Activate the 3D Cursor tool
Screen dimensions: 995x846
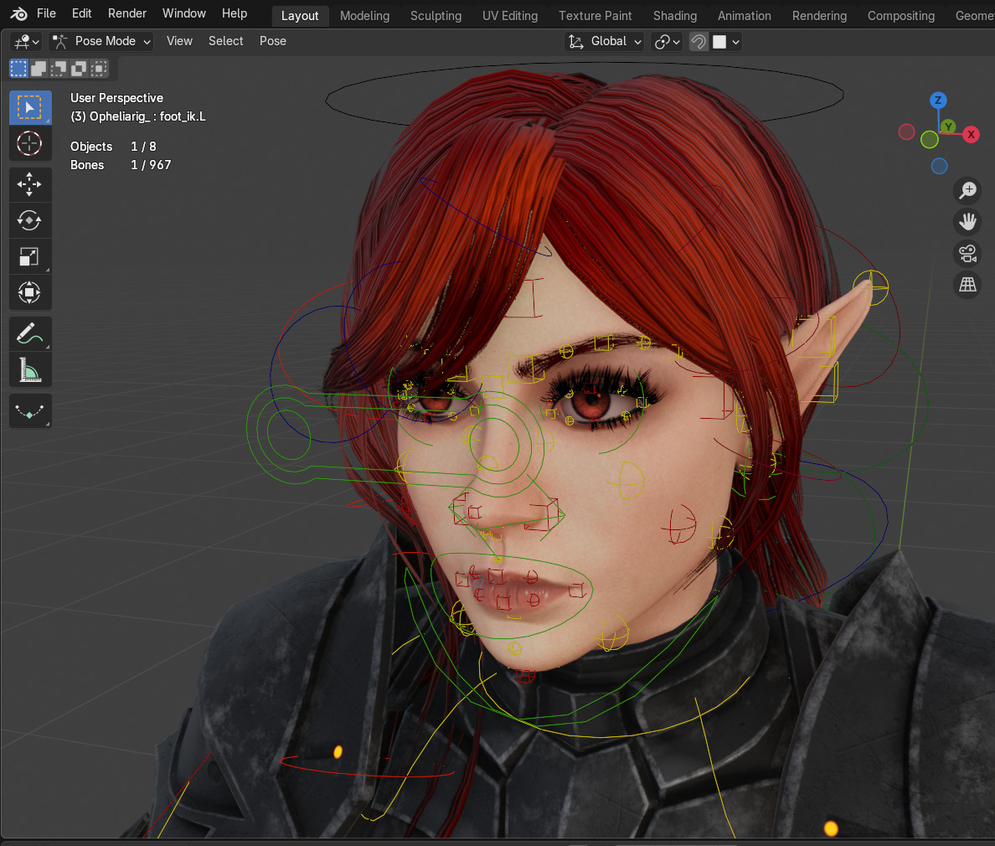click(x=30, y=143)
